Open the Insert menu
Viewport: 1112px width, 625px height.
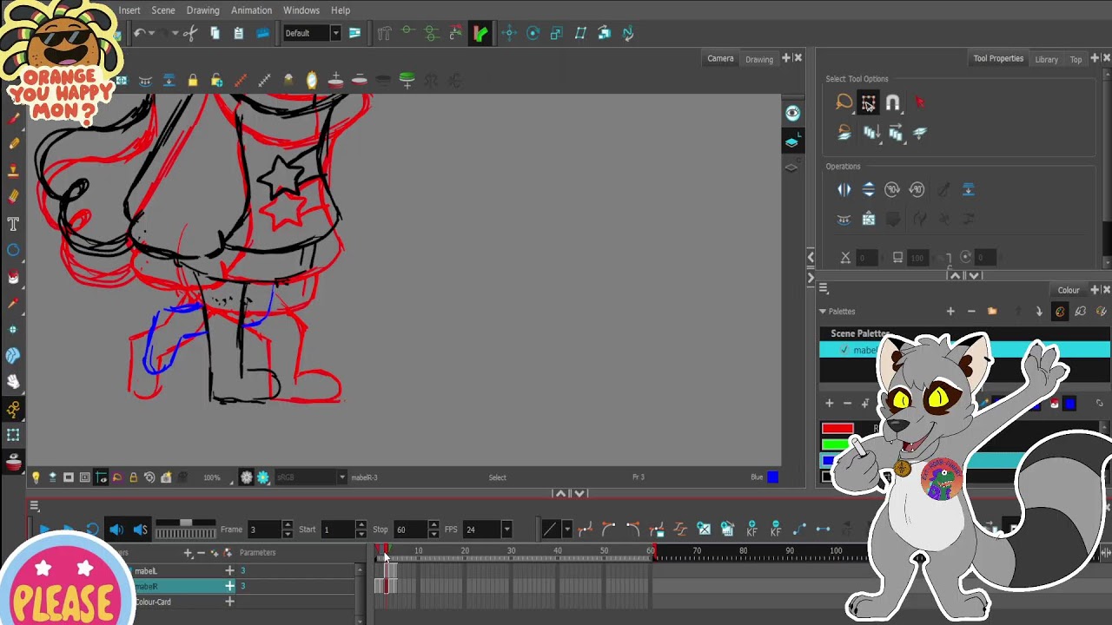coord(129,10)
